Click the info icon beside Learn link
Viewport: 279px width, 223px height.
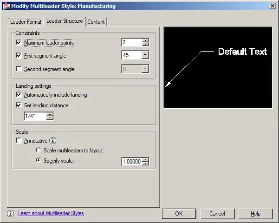tap(11, 213)
